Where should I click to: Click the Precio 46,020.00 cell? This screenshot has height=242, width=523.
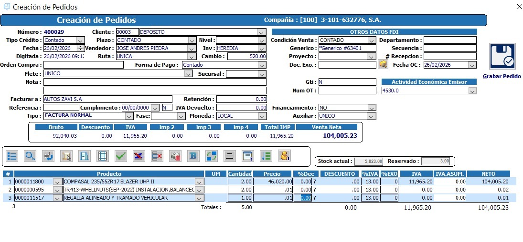pyautogui.click(x=273, y=182)
